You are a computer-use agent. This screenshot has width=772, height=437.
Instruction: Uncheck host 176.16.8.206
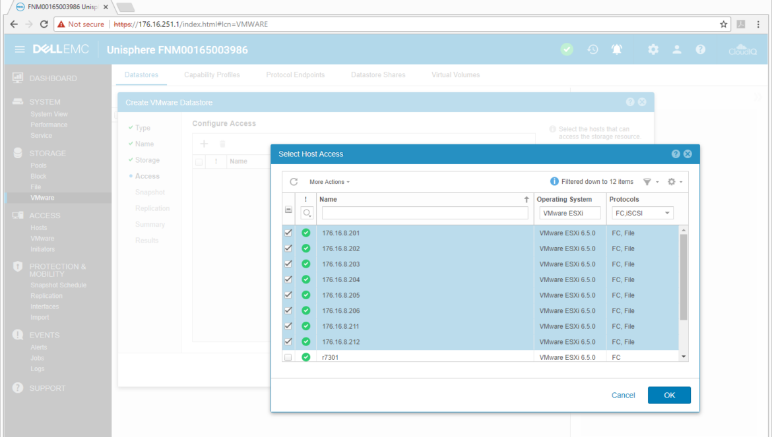pyautogui.click(x=288, y=310)
